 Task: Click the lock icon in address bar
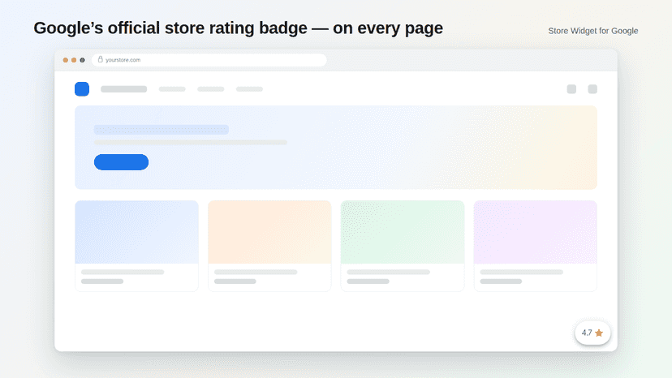[101, 59]
